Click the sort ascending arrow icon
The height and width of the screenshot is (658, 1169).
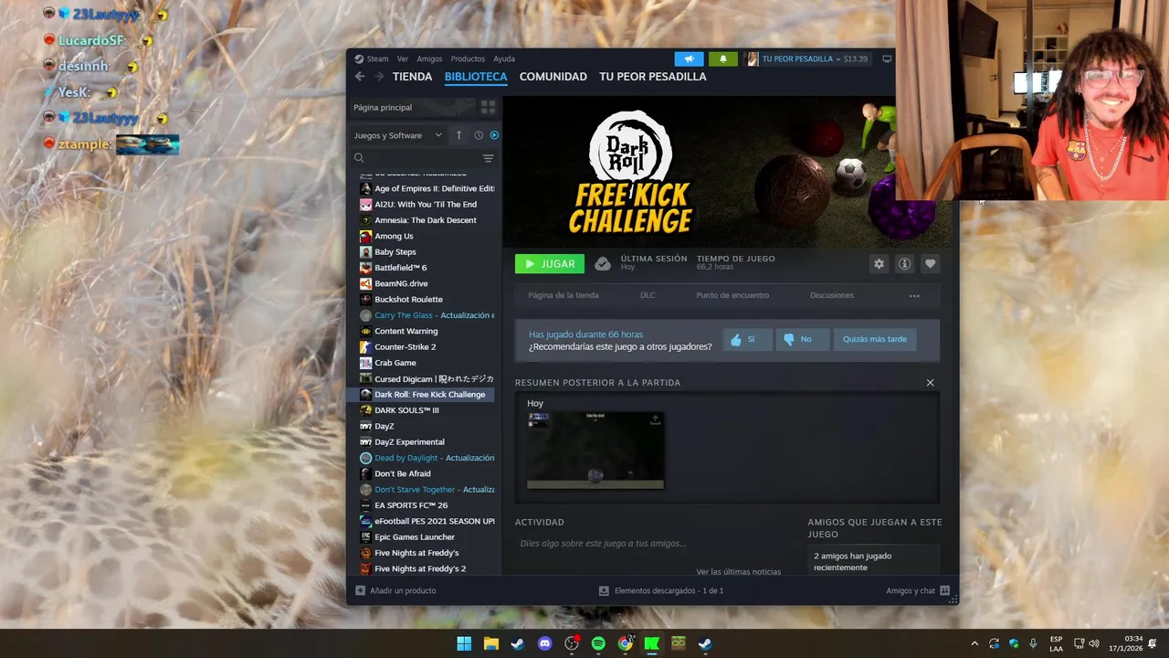click(x=458, y=135)
